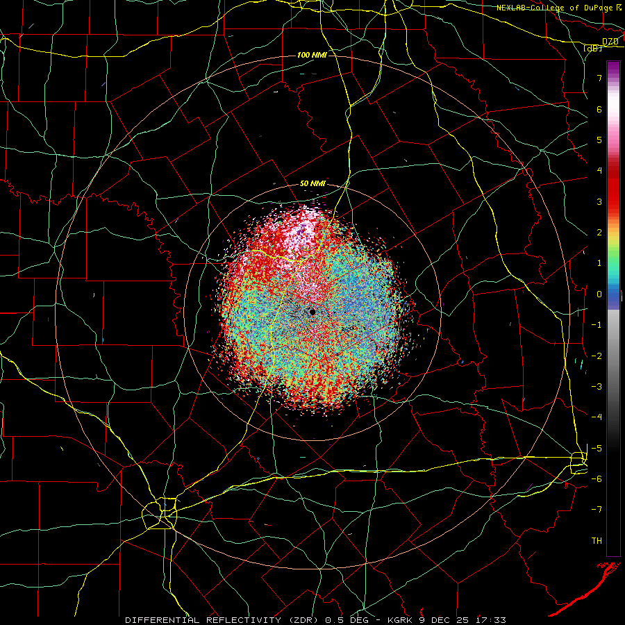The height and width of the screenshot is (625, 625).
Task: Click the -7 value on the color scale
Action: [597, 510]
